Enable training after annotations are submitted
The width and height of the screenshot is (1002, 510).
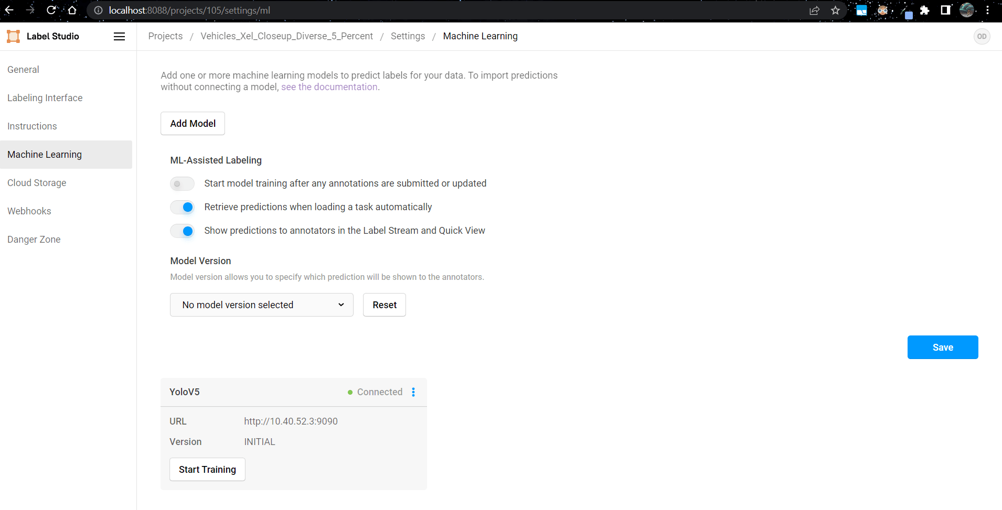[x=182, y=183]
